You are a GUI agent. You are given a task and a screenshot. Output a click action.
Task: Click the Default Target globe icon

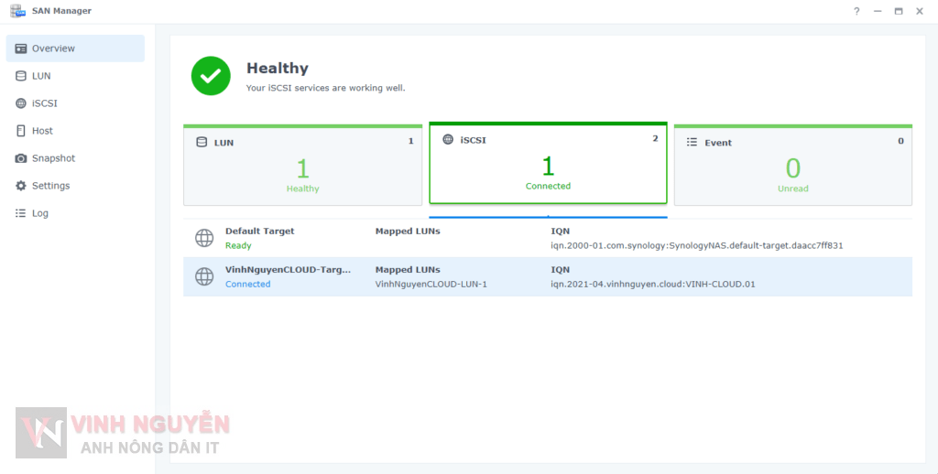coord(204,238)
